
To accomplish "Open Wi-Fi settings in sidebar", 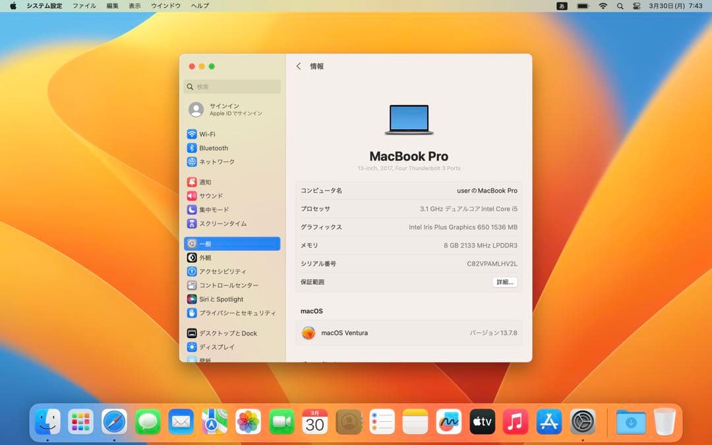I will 232,134.
